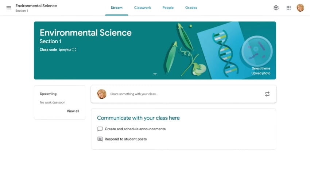Click the reuse post icon
The height and width of the screenshot is (174, 310).
[267, 94]
